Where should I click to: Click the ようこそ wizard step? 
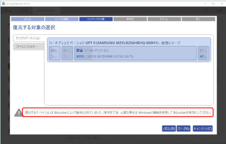(x=28, y=19)
